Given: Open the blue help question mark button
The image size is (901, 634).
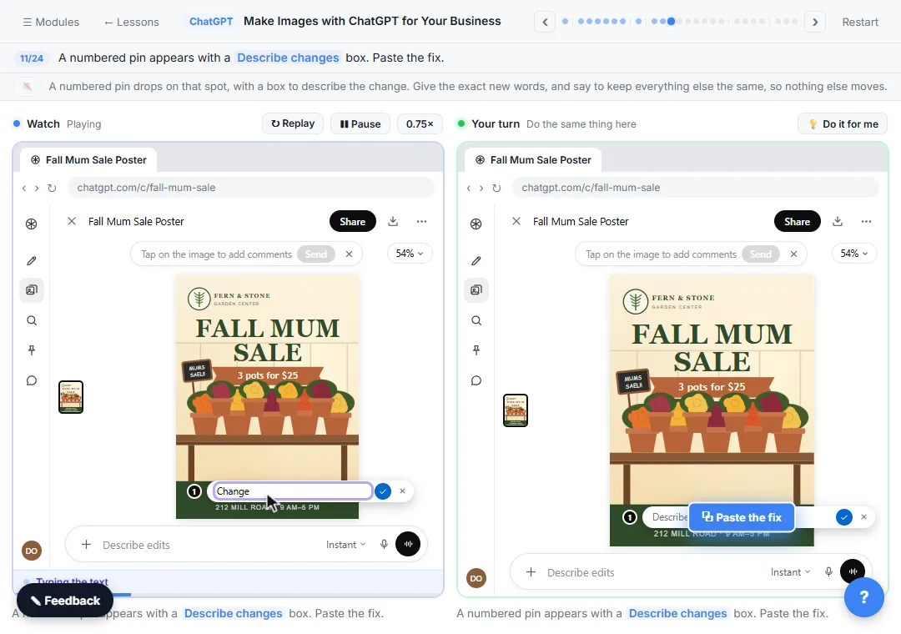Looking at the screenshot, I should click(863, 597).
